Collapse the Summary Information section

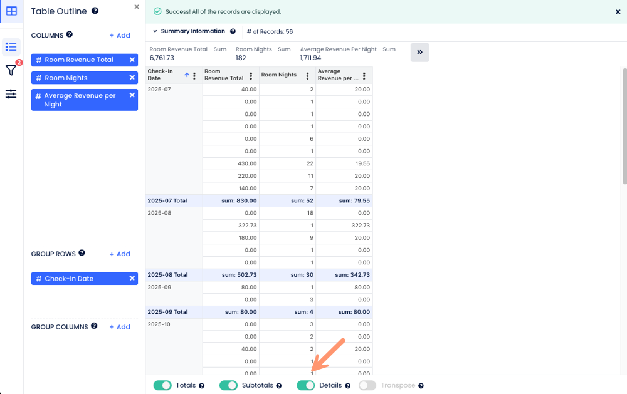click(155, 31)
